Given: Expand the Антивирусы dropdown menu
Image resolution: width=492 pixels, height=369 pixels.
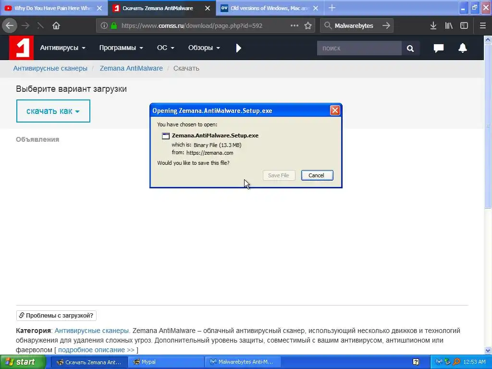Looking at the screenshot, I should 63,48.
